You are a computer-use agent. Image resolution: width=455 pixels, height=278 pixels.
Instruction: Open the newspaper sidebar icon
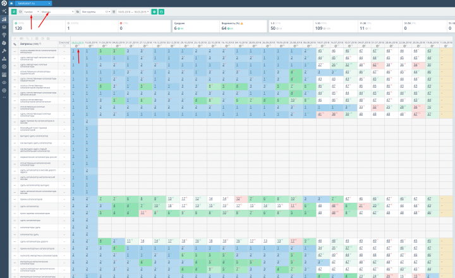coord(4,75)
